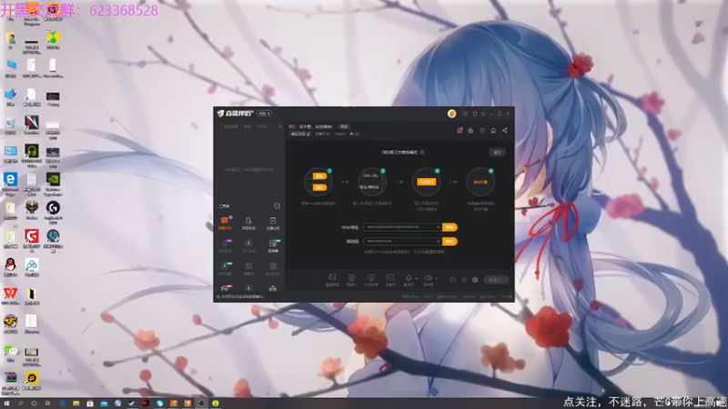Select Logitech G HUB desktop icon
728x409 pixels.
[53, 213]
